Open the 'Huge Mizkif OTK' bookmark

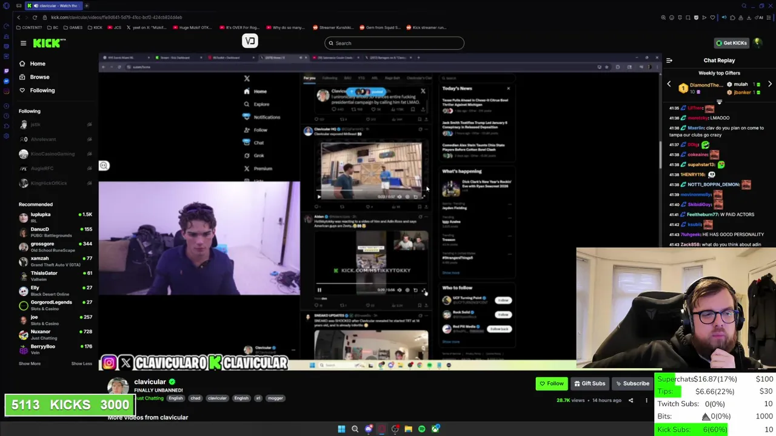point(192,27)
